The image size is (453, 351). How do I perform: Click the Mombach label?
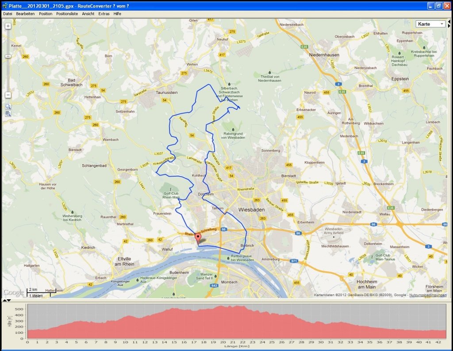pyautogui.click(x=229, y=282)
